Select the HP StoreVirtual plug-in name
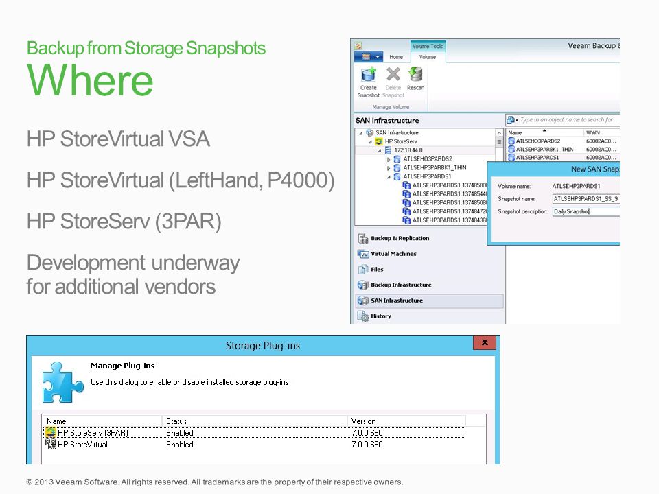 click(83, 445)
